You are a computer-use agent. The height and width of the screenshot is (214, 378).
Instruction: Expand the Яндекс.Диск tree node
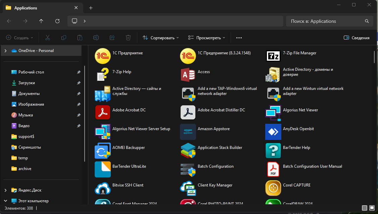coord(6,190)
